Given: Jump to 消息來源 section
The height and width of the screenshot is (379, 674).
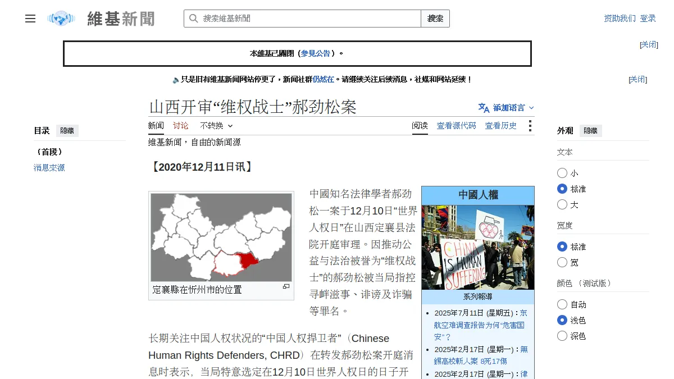Looking at the screenshot, I should tap(49, 167).
